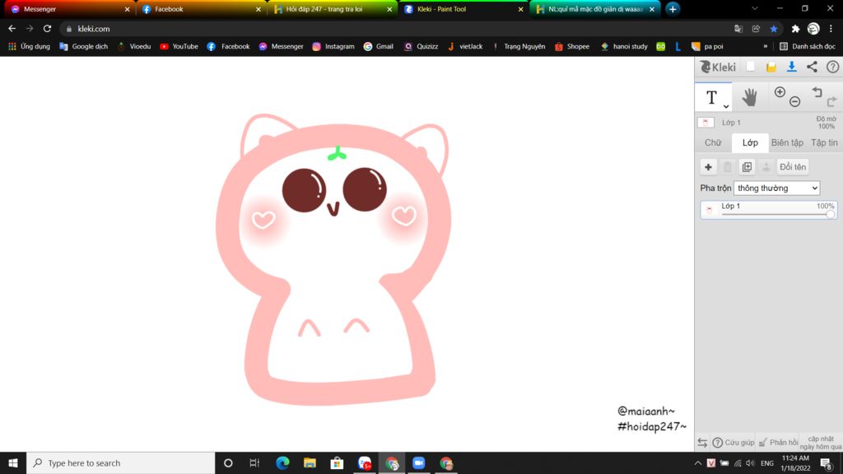Image resolution: width=843 pixels, height=474 pixels.
Task: Bookmark this page with the star
Action: click(774, 29)
